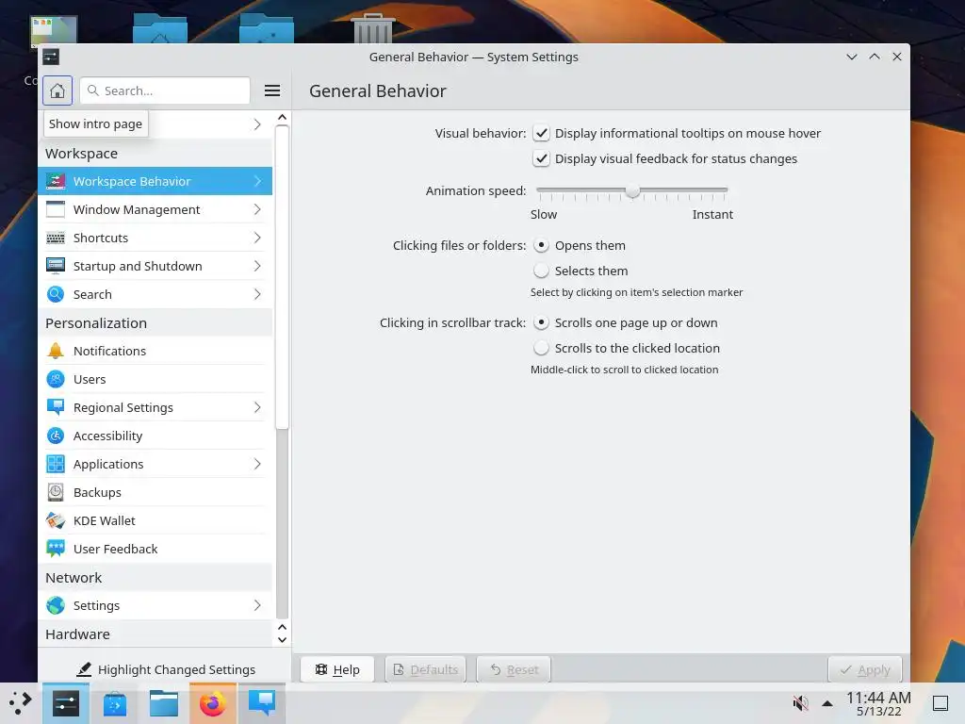Click the Startup and Shutdown icon
Screen dimensions: 965x724
pyautogui.click(x=56, y=266)
